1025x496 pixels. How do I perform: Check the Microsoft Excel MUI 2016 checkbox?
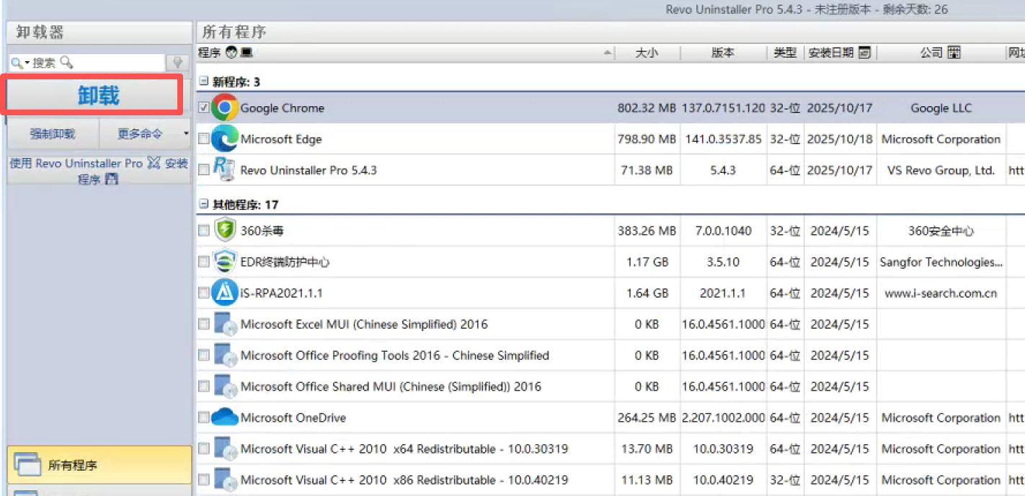click(x=204, y=324)
